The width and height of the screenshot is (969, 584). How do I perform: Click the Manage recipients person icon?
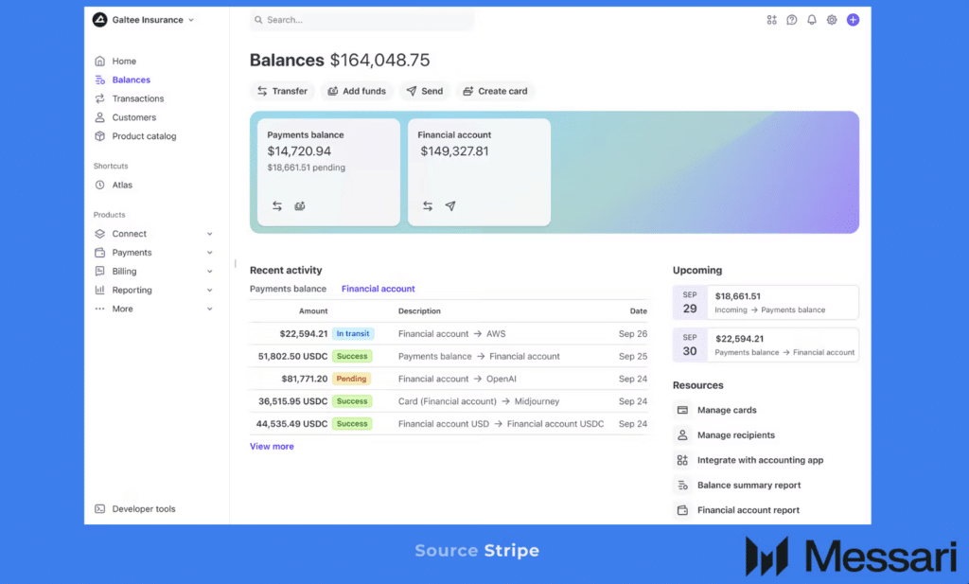(x=682, y=435)
